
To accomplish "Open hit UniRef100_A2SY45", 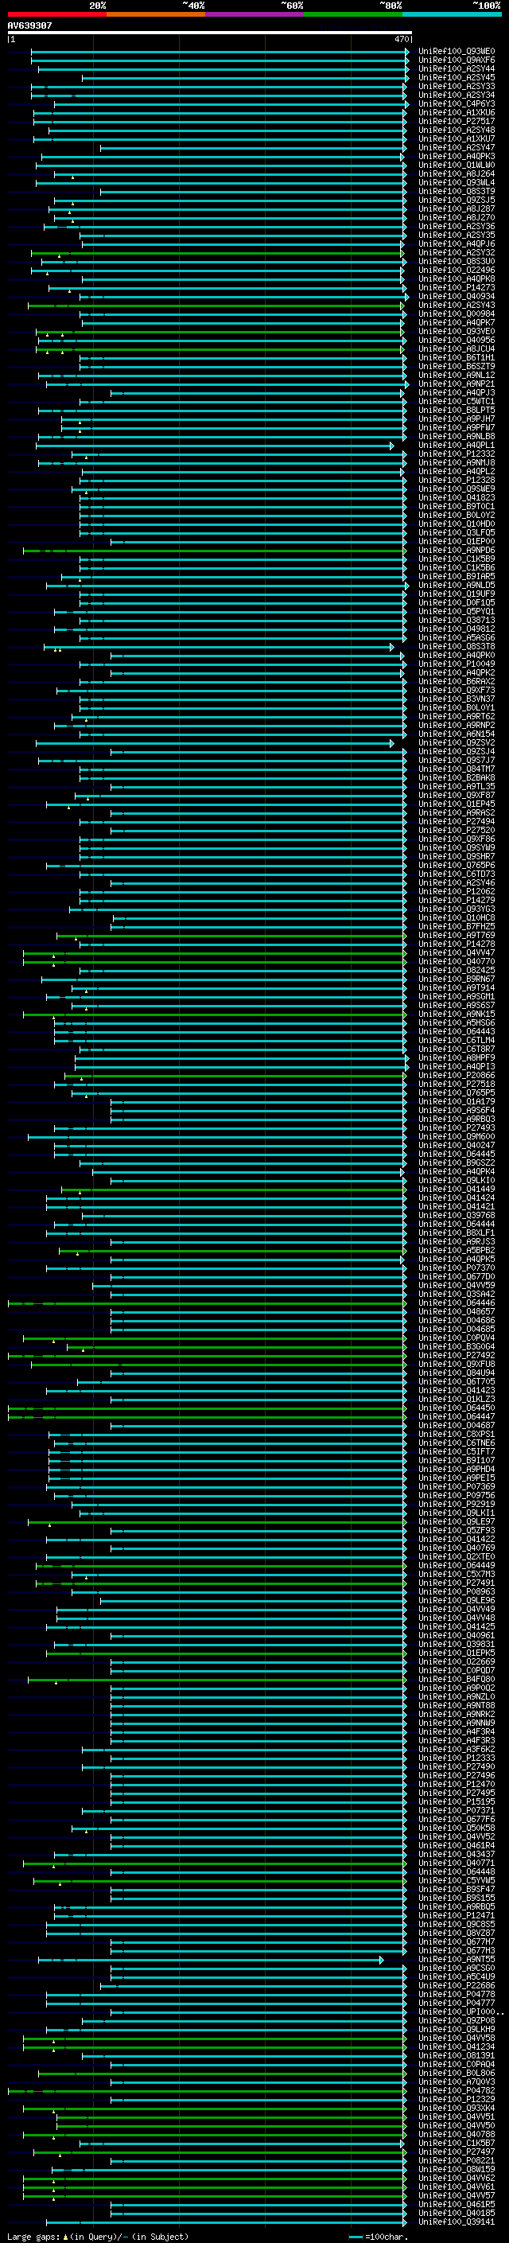I will click(x=457, y=77).
